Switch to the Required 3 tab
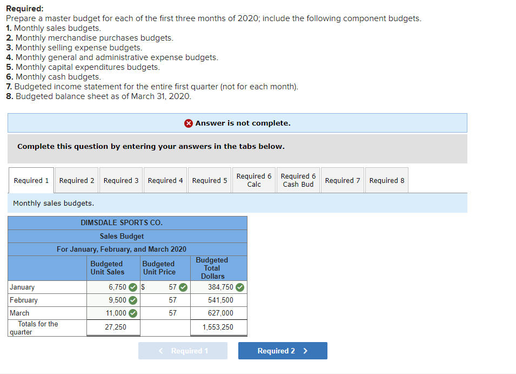Image resolution: width=516 pixels, height=374 pixels. 121,180
